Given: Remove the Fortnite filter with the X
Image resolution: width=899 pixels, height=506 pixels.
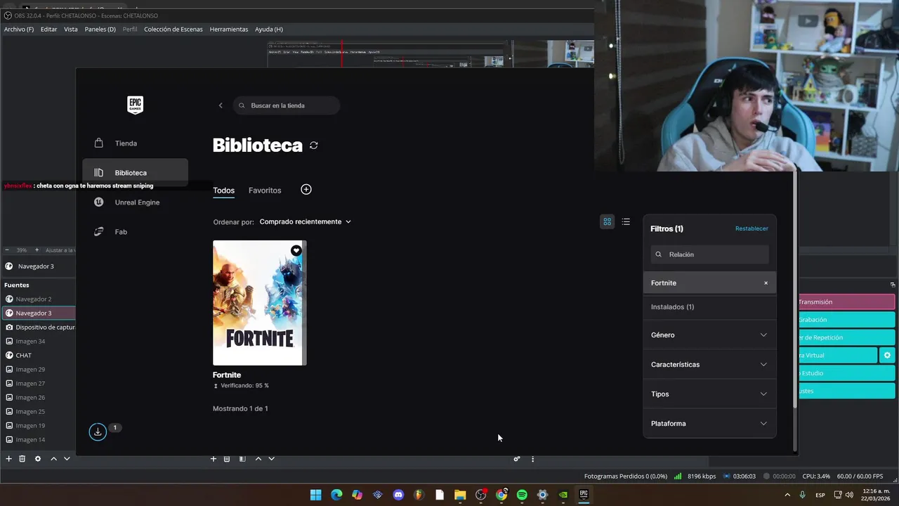Looking at the screenshot, I should click(766, 283).
